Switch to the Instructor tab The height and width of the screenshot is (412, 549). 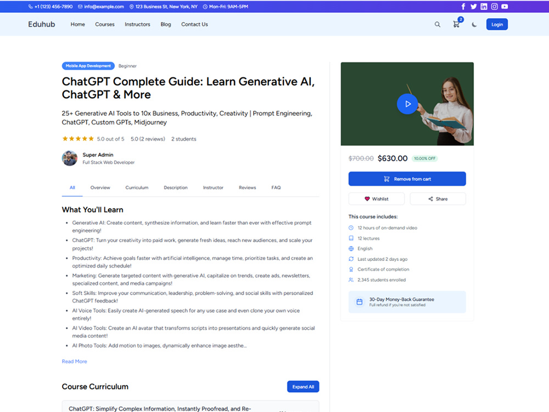tap(213, 188)
